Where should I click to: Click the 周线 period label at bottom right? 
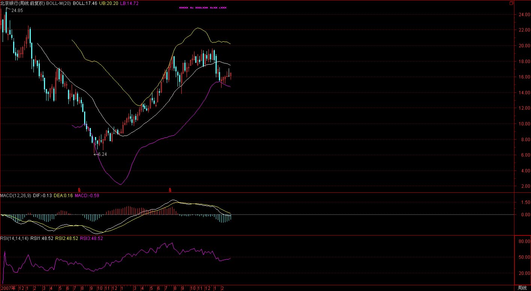pos(522,288)
